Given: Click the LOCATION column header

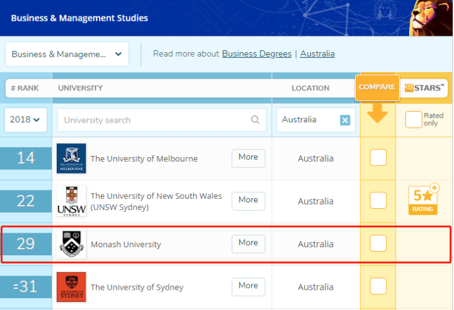Looking at the screenshot, I should pyautogui.click(x=310, y=88).
